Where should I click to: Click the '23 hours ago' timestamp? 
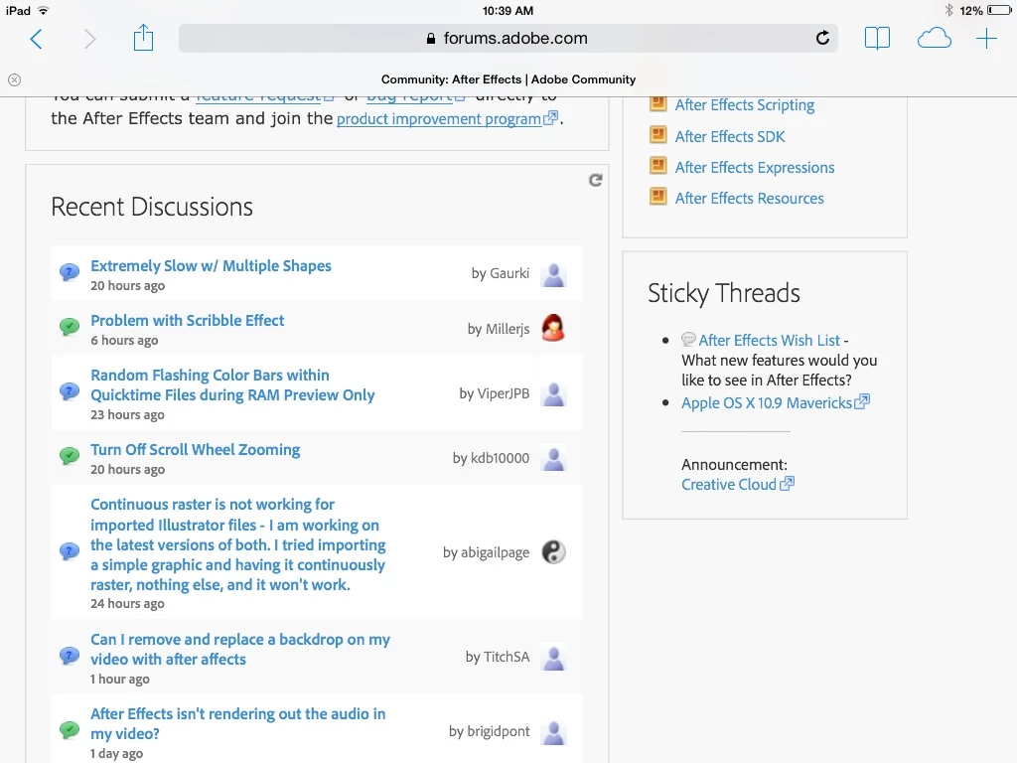[x=127, y=414]
